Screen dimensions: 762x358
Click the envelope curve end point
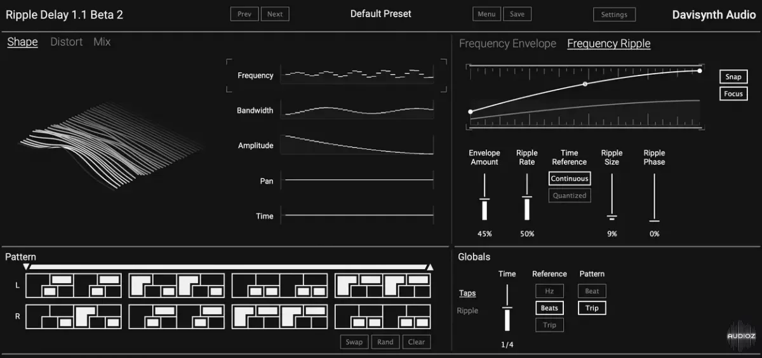700,70
